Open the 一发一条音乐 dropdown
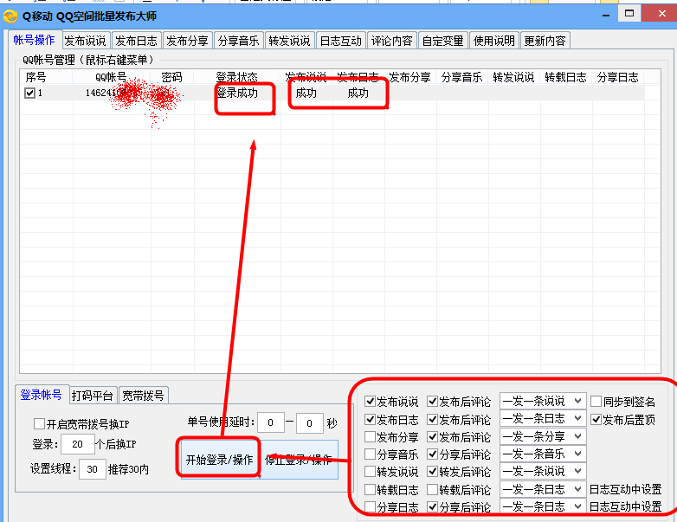The image size is (677, 522). [543, 454]
